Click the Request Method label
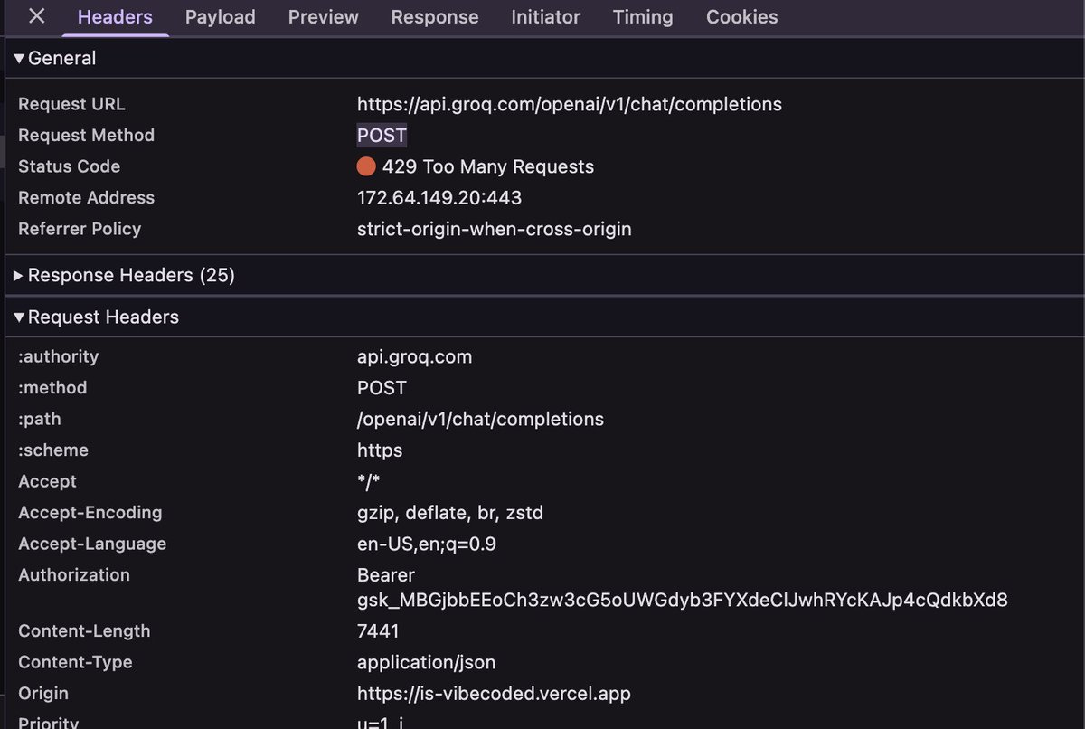The image size is (1085, 729). 86,135
